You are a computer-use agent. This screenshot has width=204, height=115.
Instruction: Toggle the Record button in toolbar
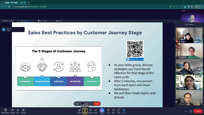click(x=90, y=110)
